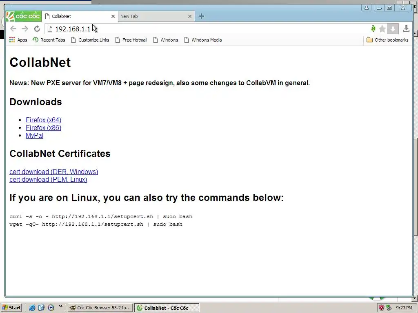
Task: Download Firefox (x86)
Action: [x=43, y=128]
